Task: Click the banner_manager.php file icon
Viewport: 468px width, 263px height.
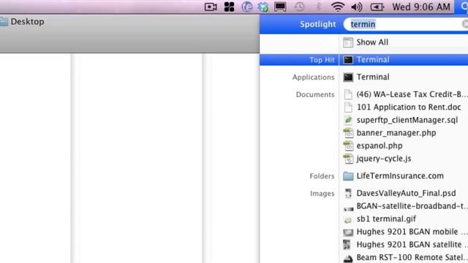Action: 348,133
